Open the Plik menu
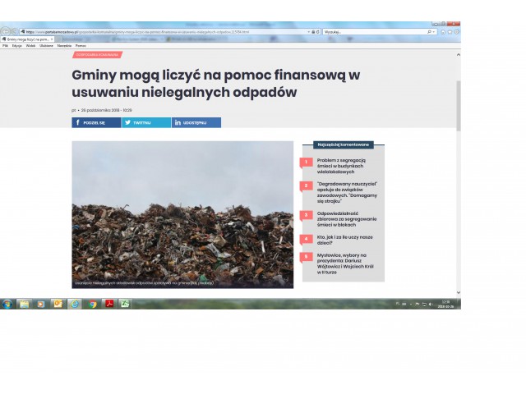The width and height of the screenshot is (526, 394). point(5,45)
